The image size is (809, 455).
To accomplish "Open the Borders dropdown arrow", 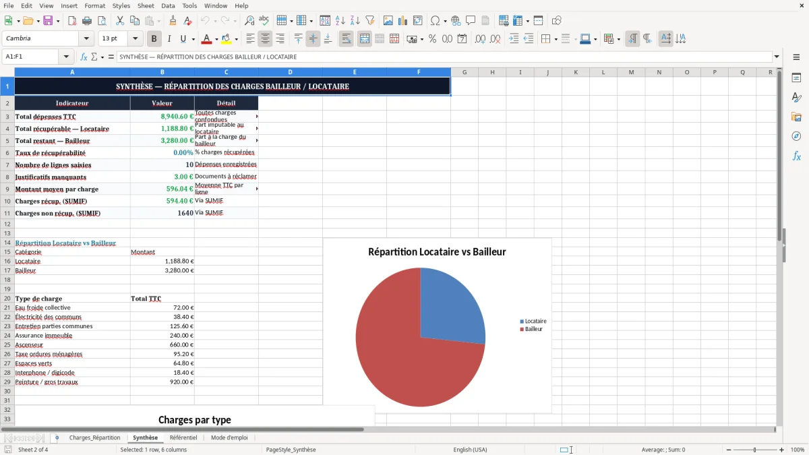I will point(557,39).
